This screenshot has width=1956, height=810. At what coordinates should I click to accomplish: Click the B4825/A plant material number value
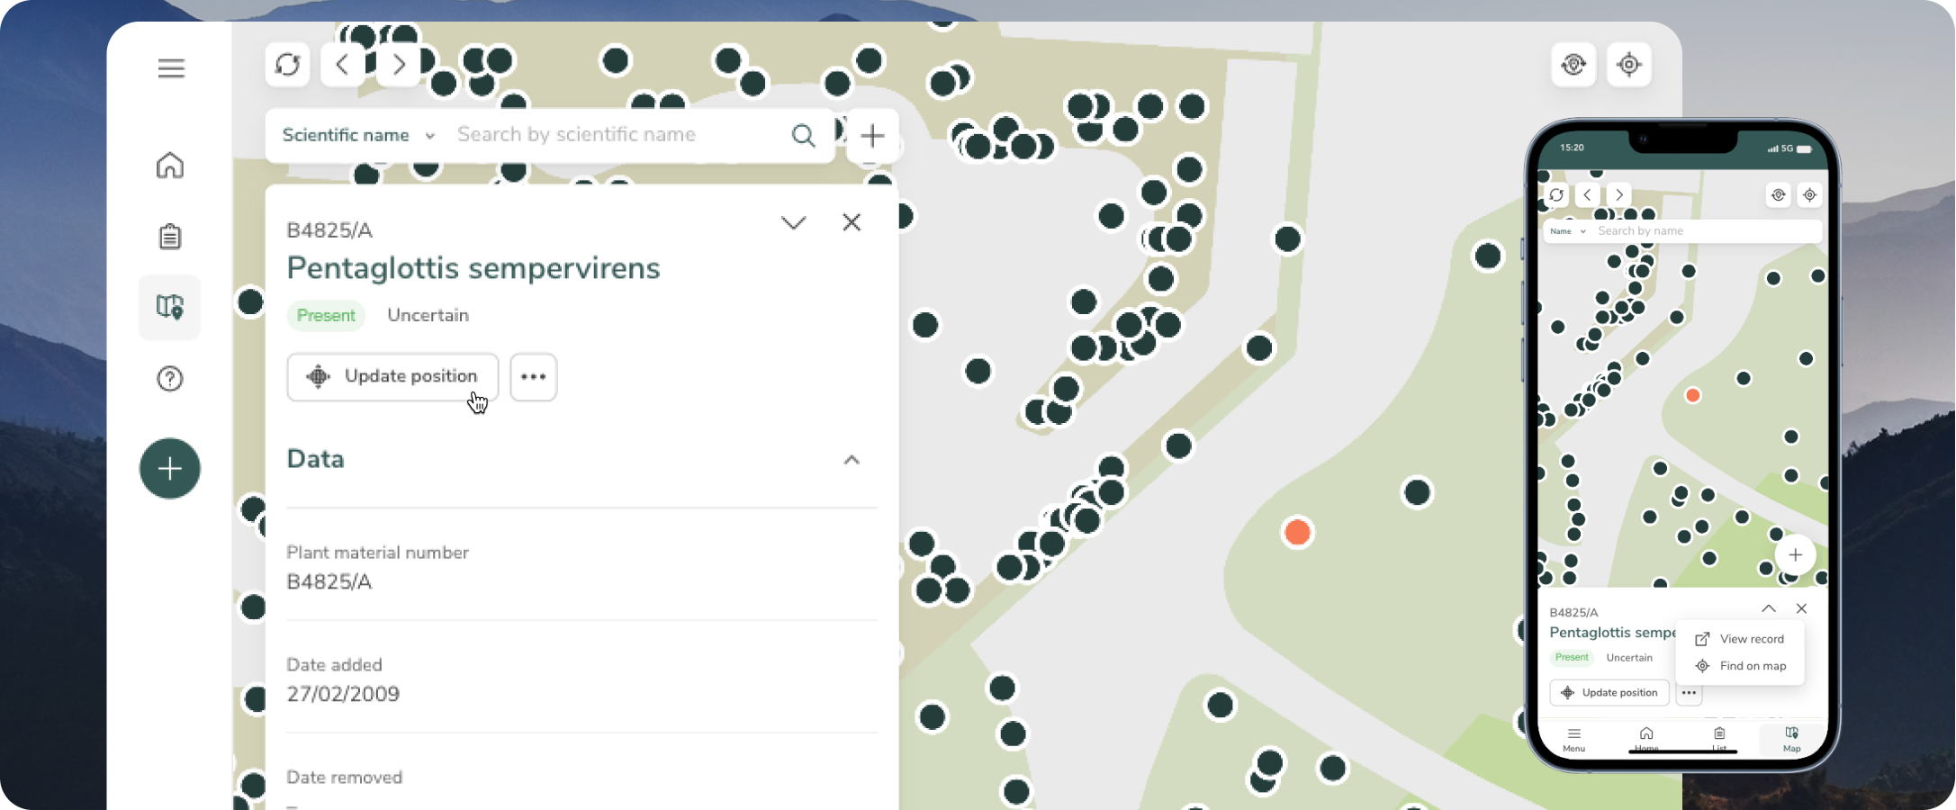329,581
